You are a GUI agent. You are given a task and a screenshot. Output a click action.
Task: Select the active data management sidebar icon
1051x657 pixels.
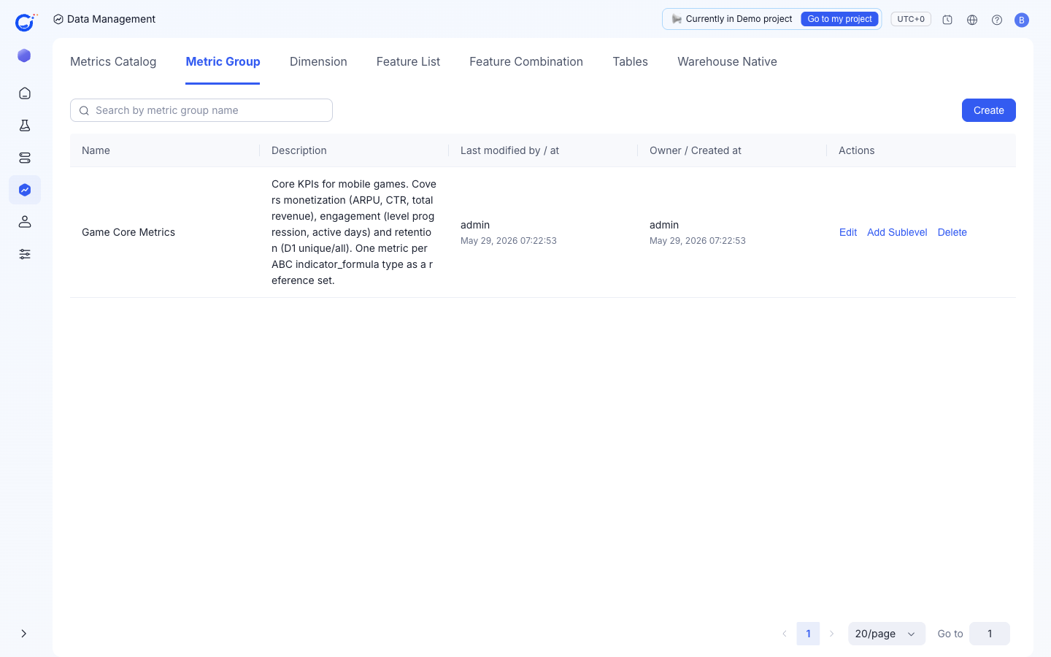[25, 190]
